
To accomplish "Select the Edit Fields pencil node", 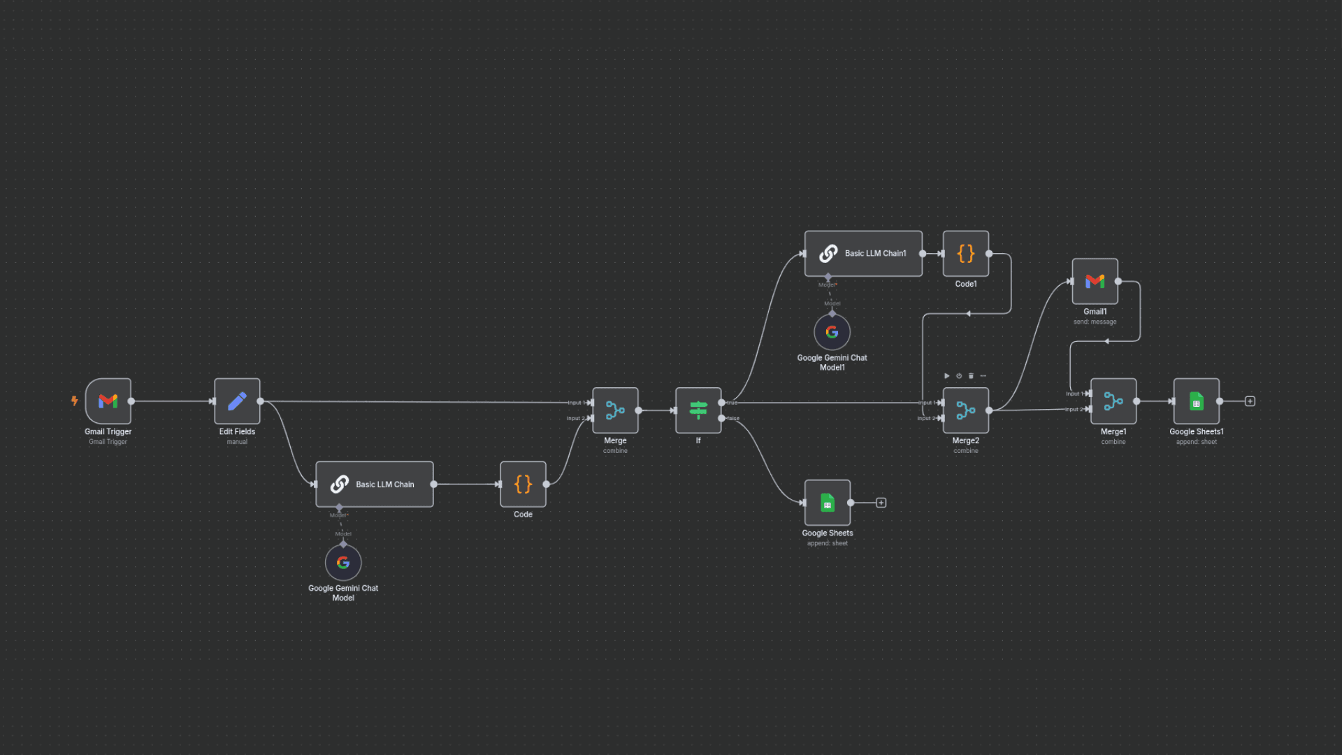I will [237, 401].
